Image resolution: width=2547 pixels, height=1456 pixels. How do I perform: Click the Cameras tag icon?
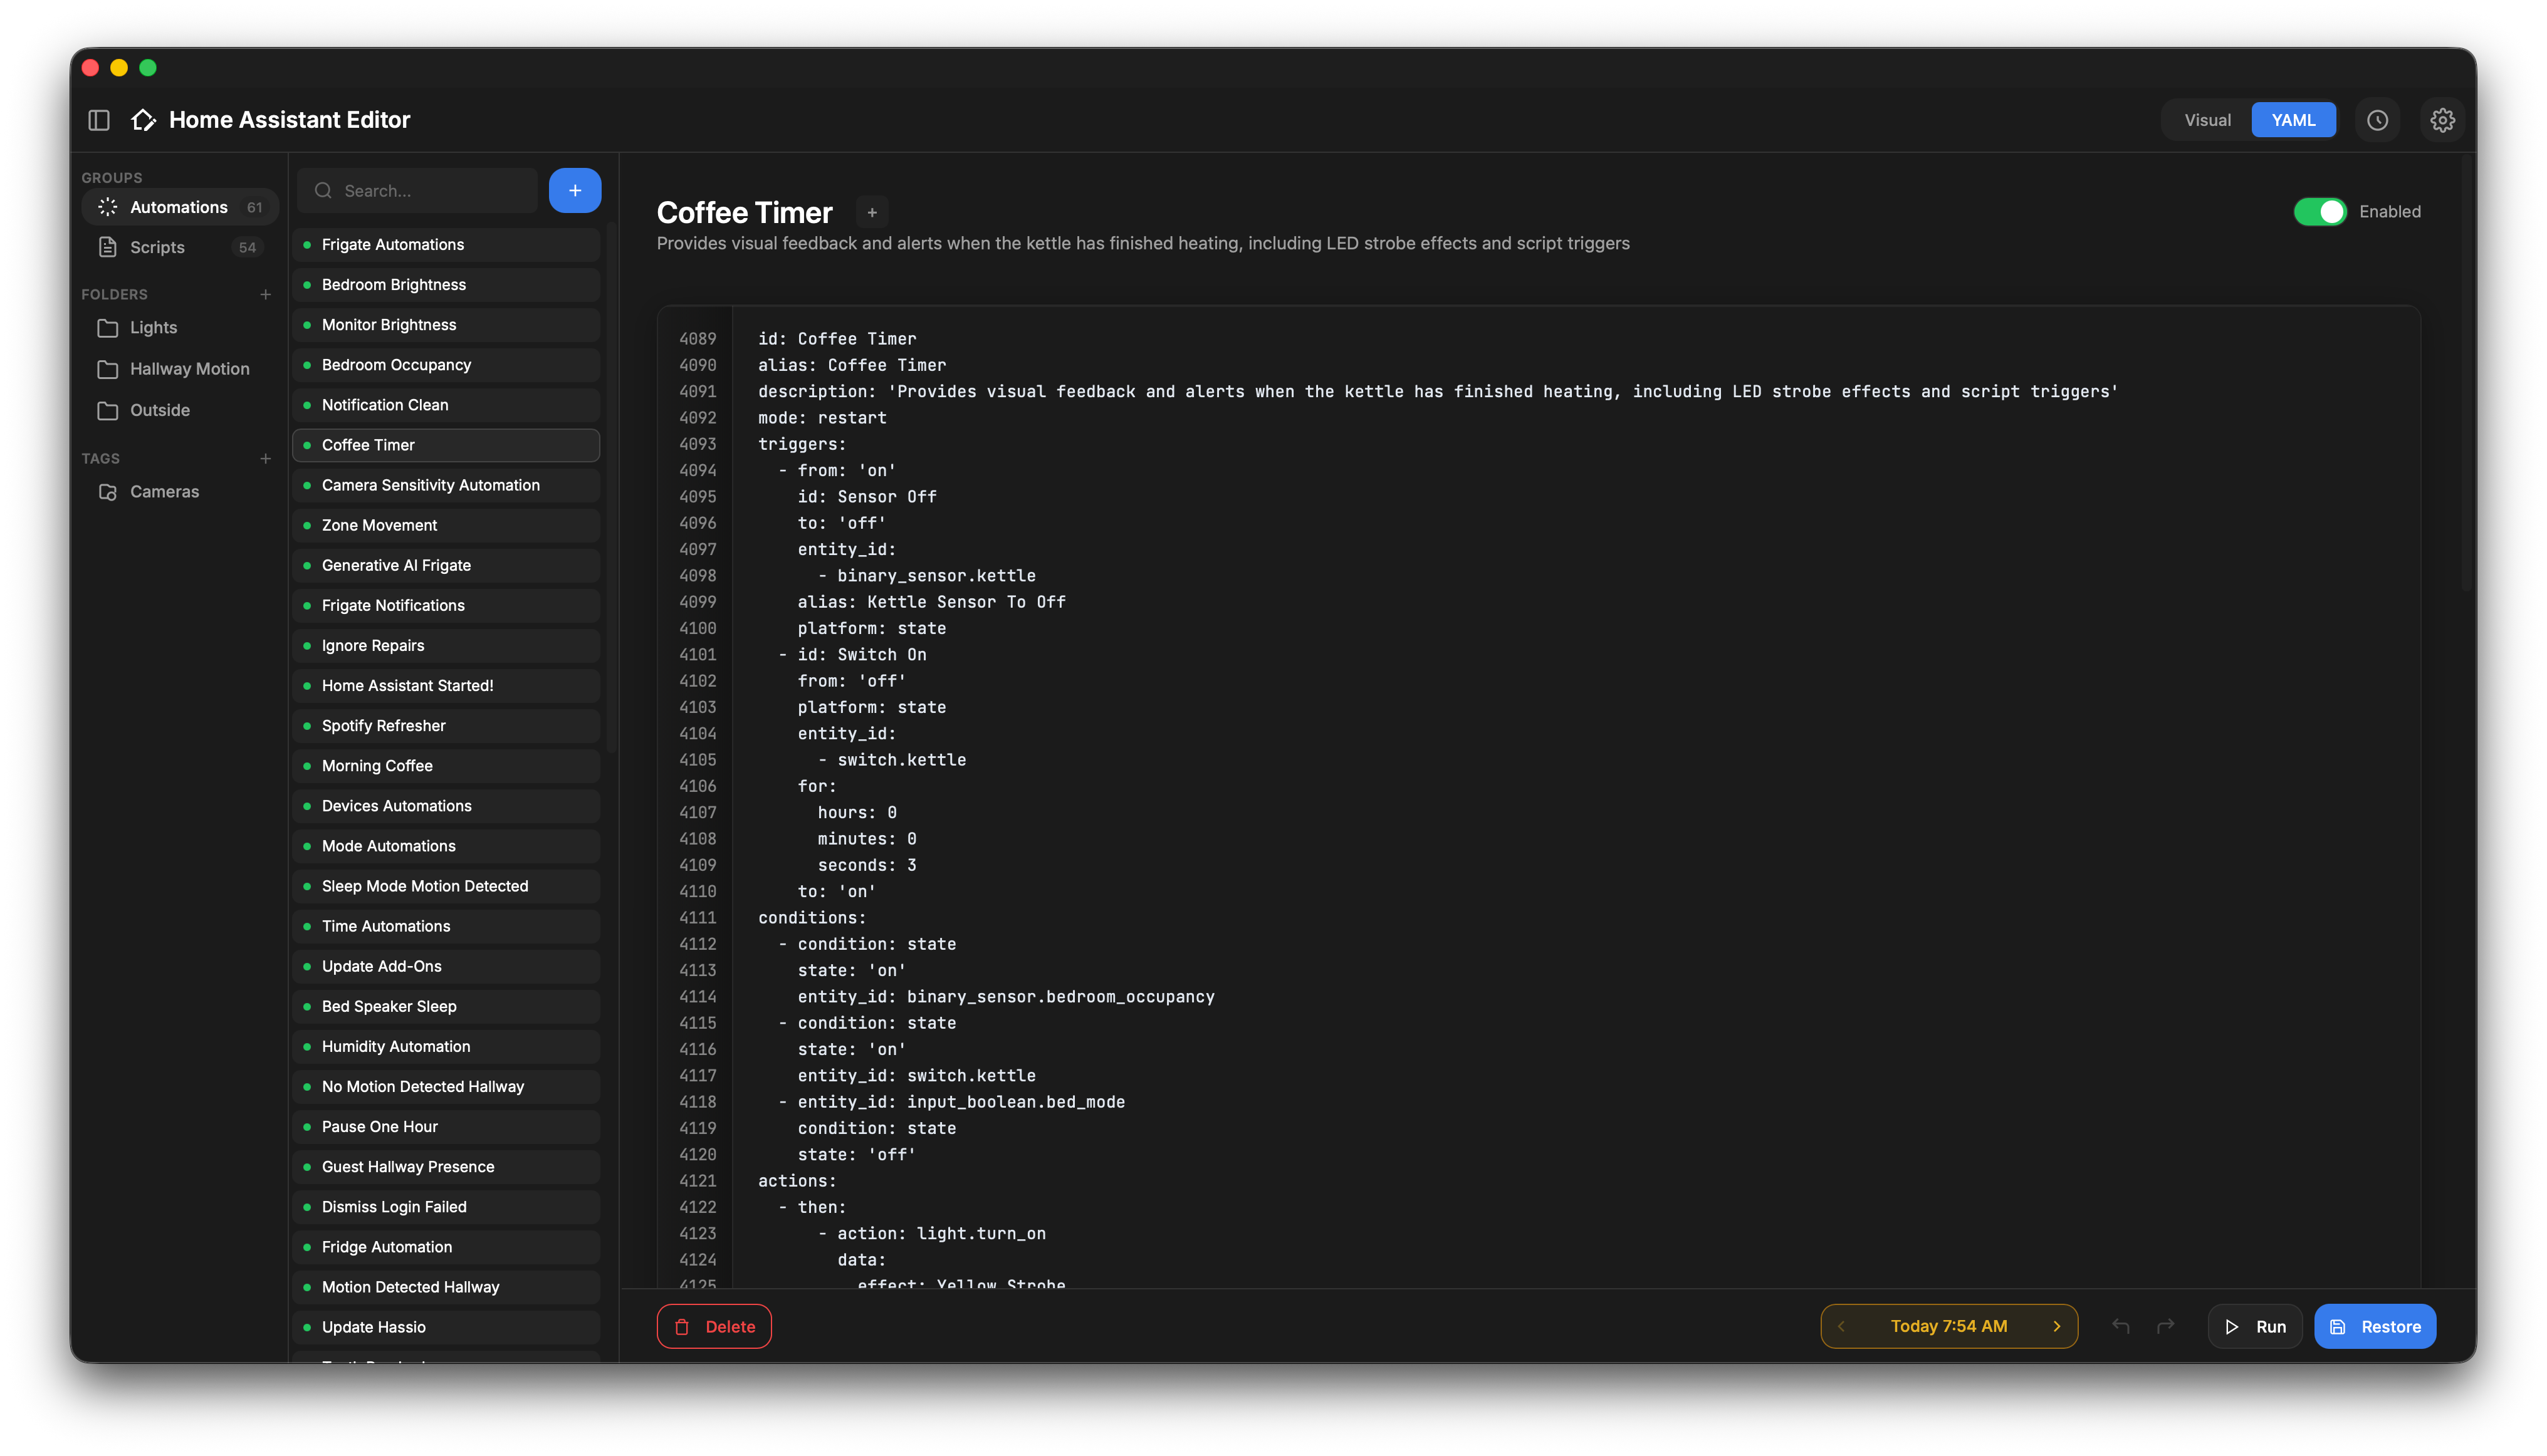point(107,492)
